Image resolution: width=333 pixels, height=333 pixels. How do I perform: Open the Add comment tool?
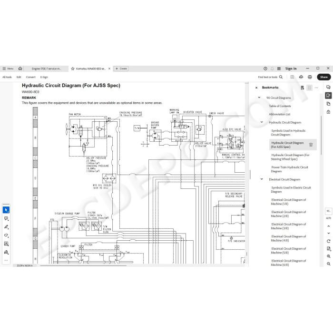click(x=6, y=218)
